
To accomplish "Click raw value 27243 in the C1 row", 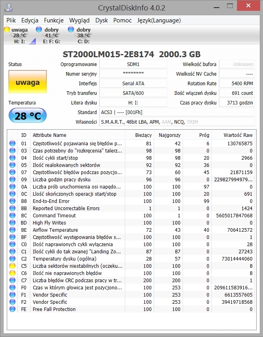I will (x=245, y=251).
